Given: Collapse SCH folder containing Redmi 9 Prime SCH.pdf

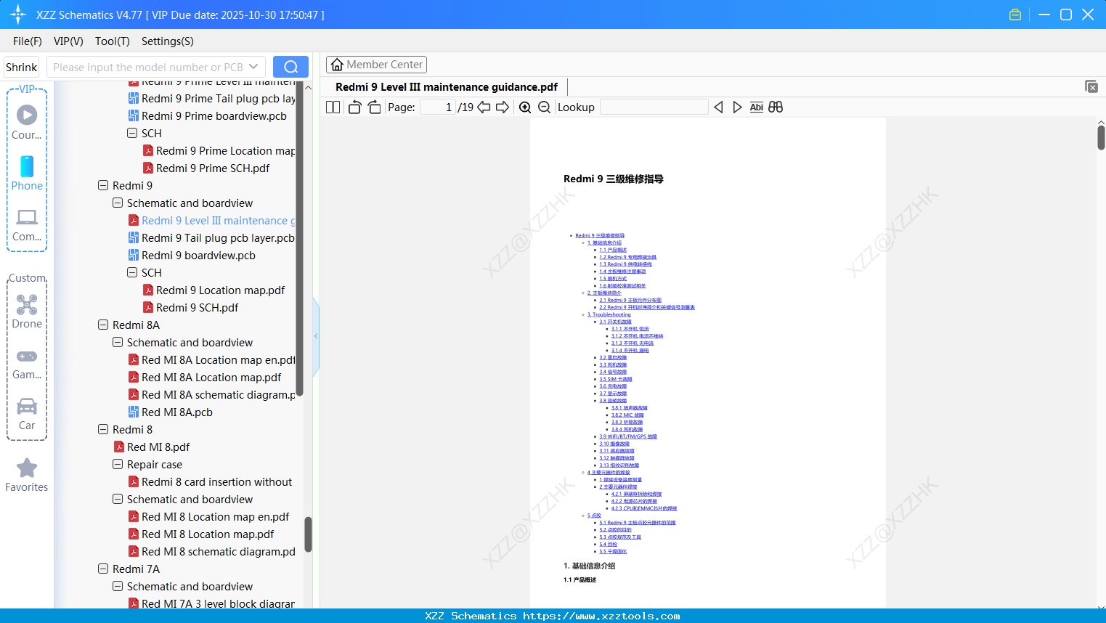Looking at the screenshot, I should coord(132,133).
